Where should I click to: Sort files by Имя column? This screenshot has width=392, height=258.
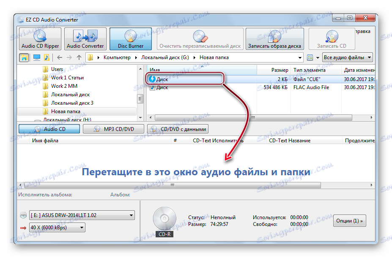click(202, 70)
